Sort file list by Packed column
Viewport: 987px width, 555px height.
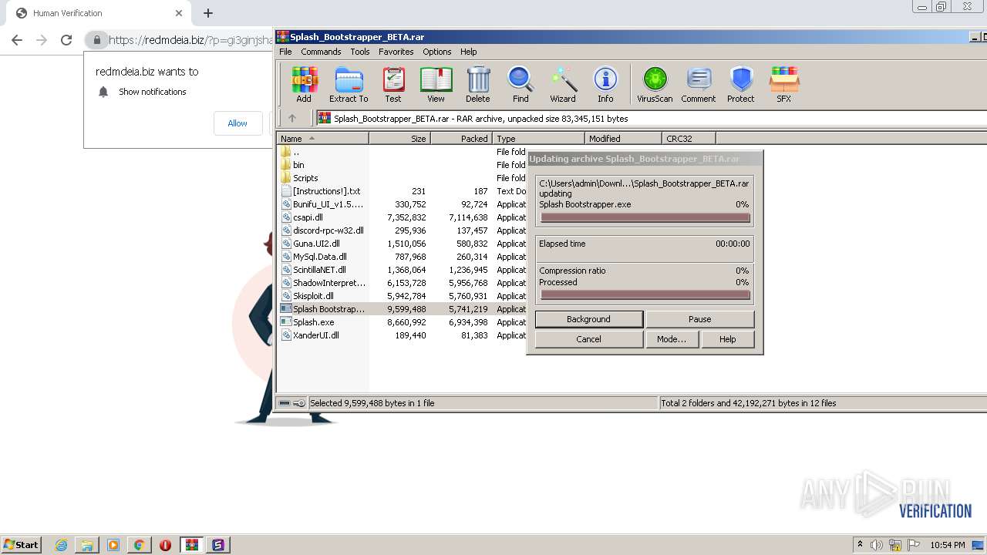461,139
